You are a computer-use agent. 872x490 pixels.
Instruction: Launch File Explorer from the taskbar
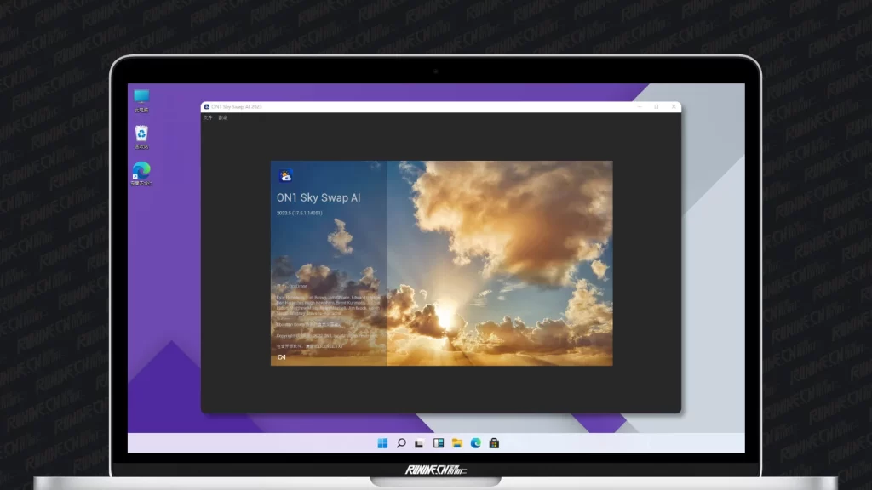(x=457, y=443)
